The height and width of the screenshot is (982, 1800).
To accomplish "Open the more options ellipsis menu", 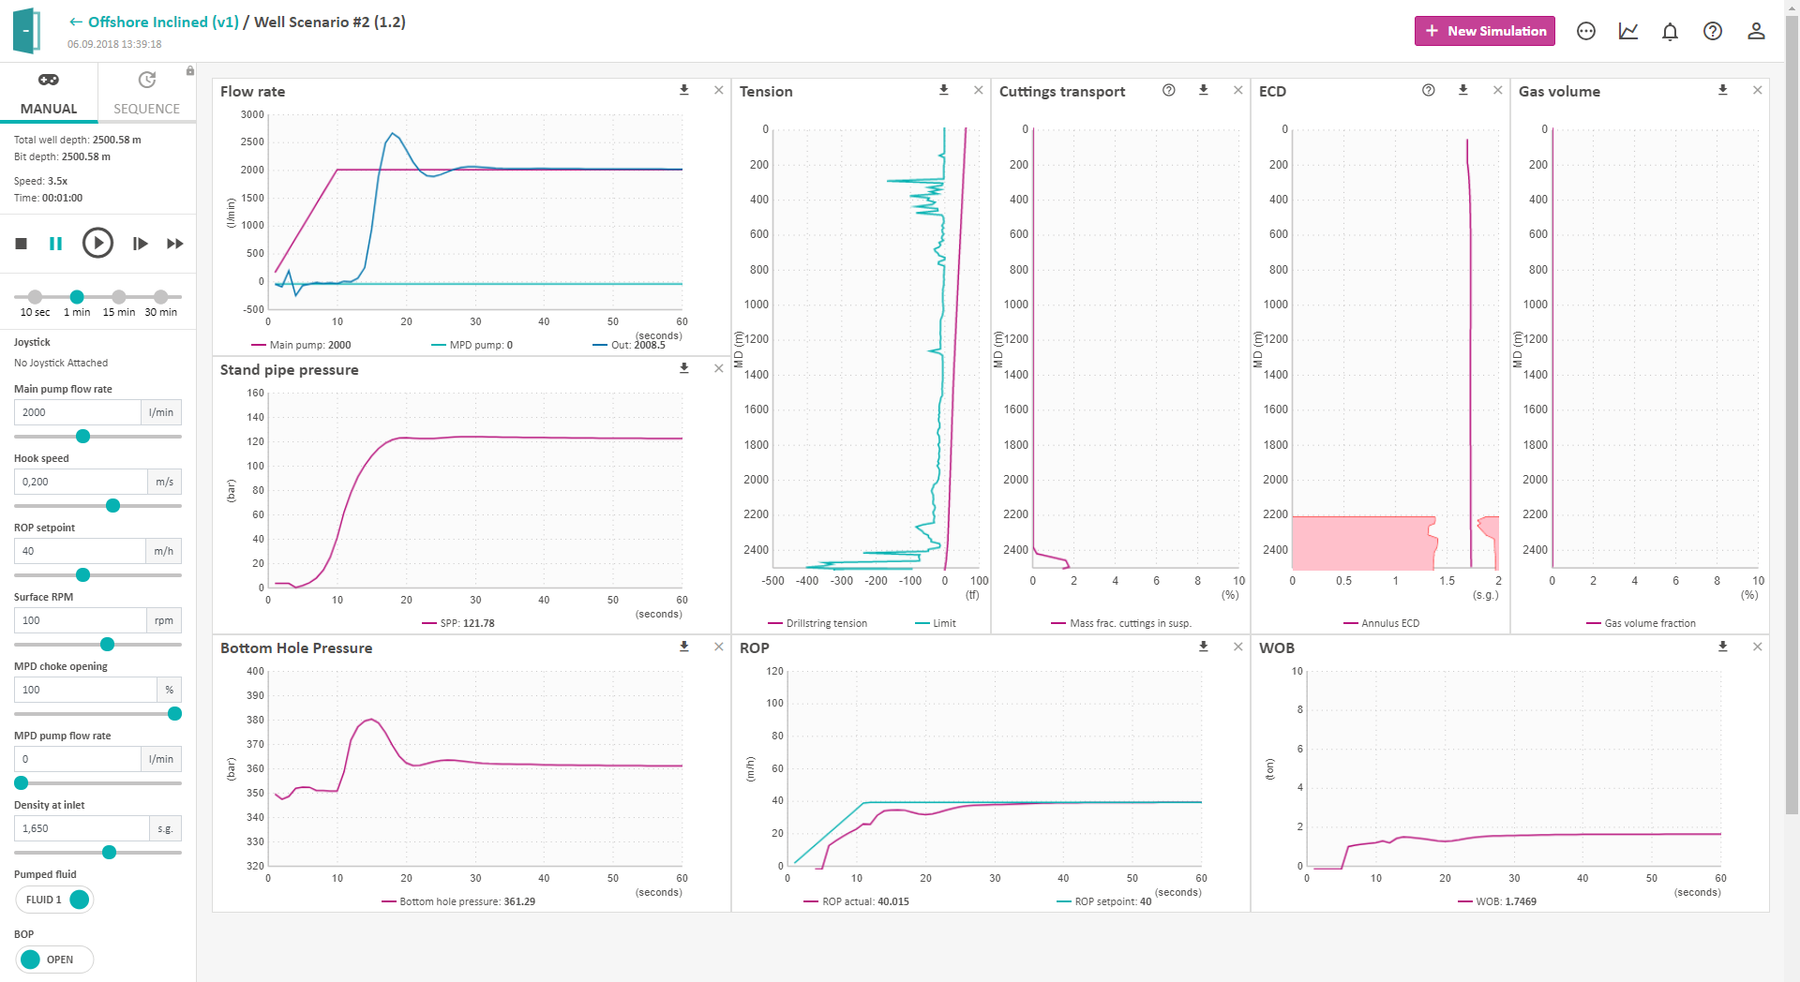I will [x=1586, y=31].
